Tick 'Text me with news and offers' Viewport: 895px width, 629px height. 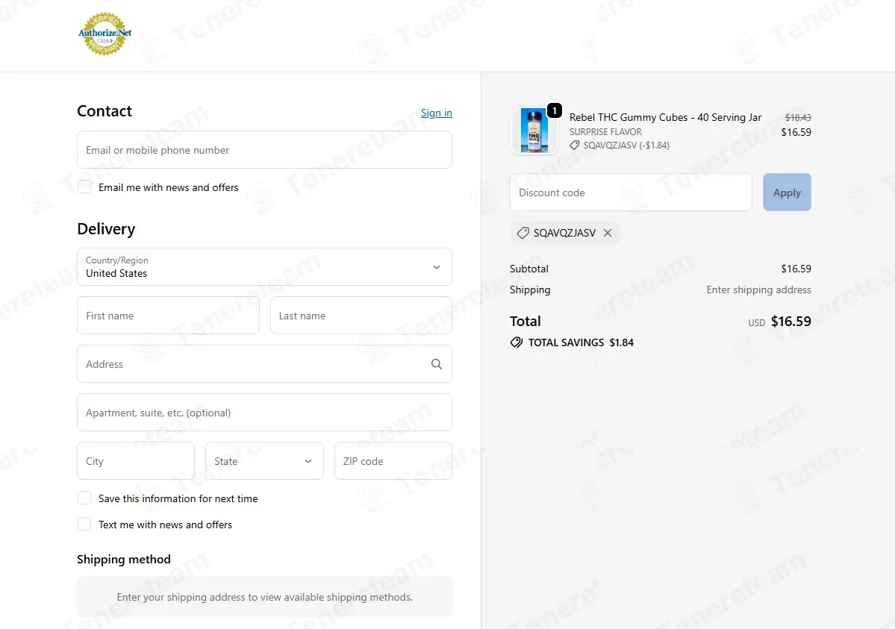[x=84, y=524]
